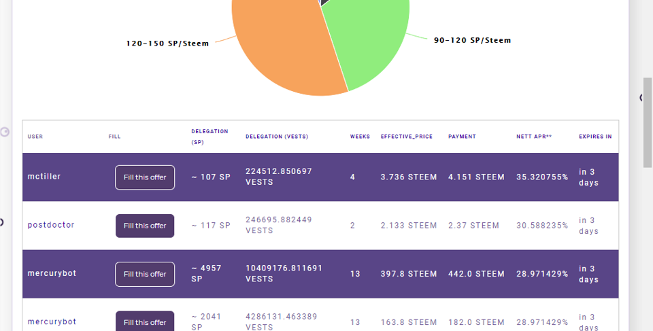Click the page vertical scrollbar thumb
Screen dimensions: 653x331
click(x=647, y=122)
